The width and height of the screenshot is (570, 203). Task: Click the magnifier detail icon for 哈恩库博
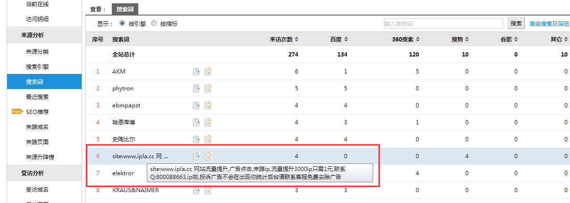point(196,122)
